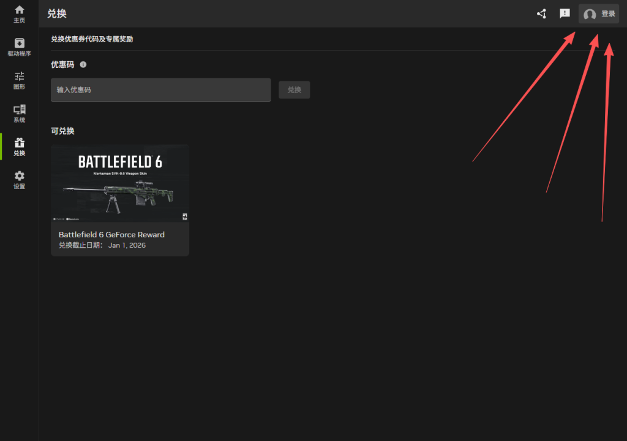
Task: Select the 图形 sidebar label
Action: (x=19, y=87)
